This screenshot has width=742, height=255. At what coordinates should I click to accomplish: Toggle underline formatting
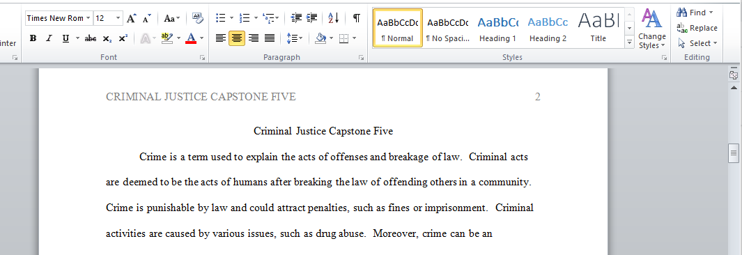(x=65, y=38)
